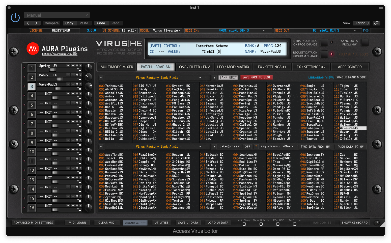The image size is (391, 243).
Task: Select part 4 number button
Action: point(32,96)
